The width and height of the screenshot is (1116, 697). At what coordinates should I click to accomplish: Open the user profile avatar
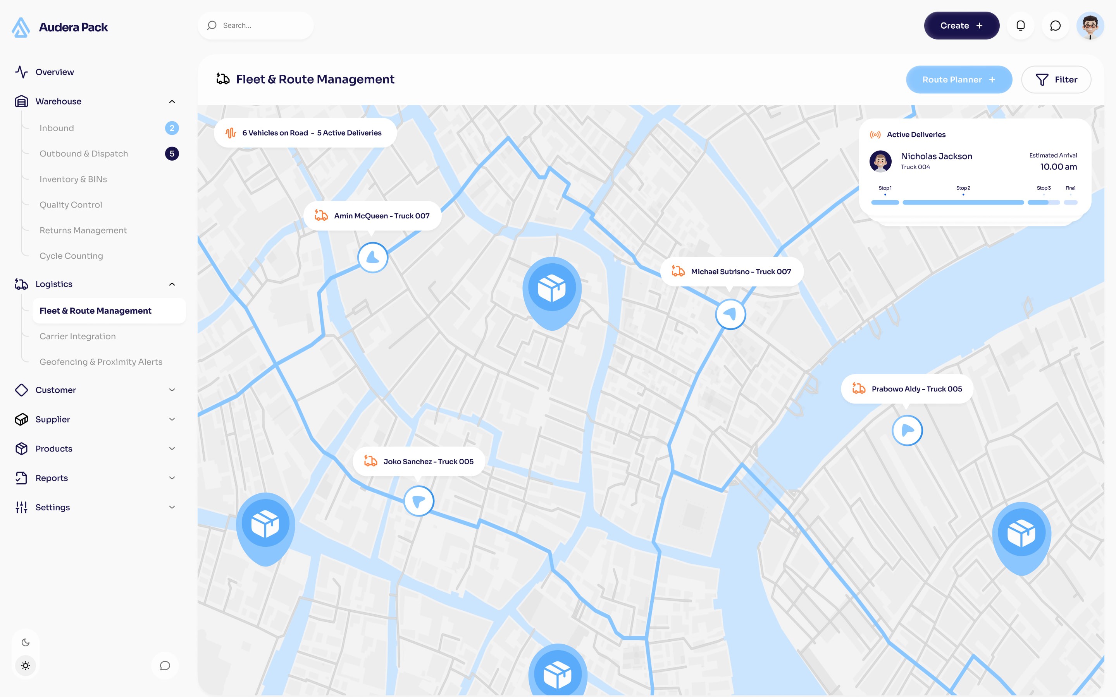(1090, 25)
